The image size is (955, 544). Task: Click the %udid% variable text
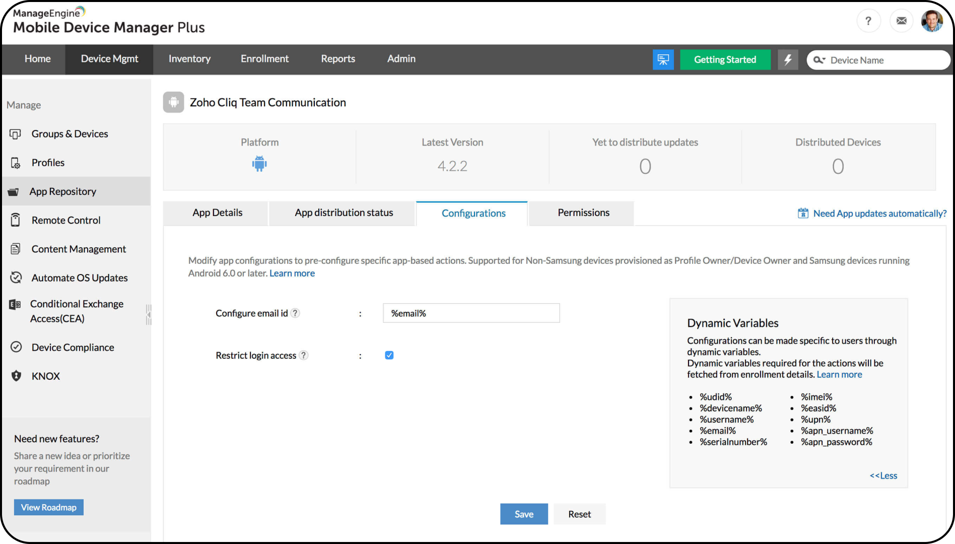click(716, 397)
